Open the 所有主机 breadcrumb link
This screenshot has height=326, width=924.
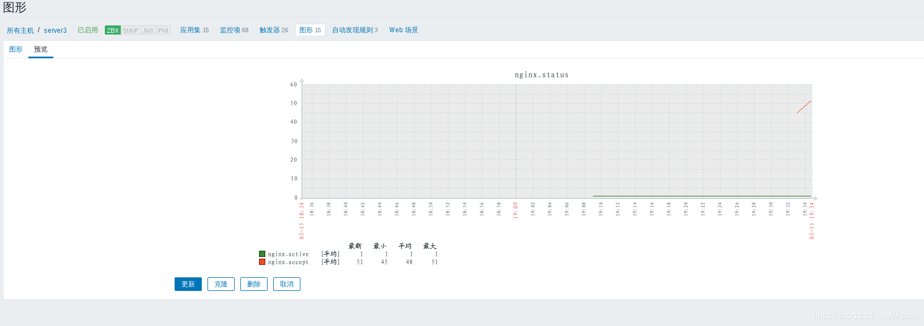(x=20, y=31)
